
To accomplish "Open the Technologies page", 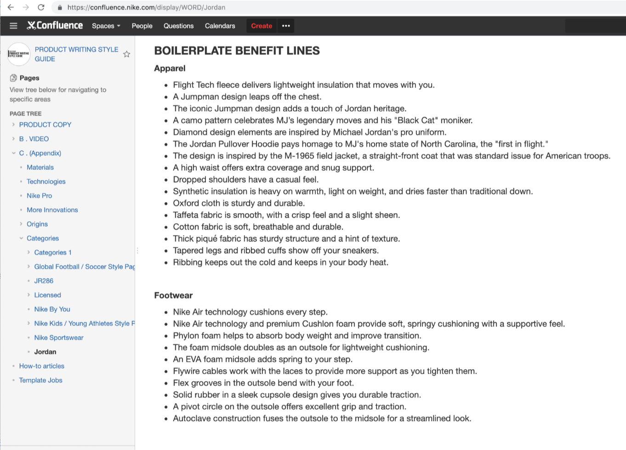I will [x=46, y=181].
